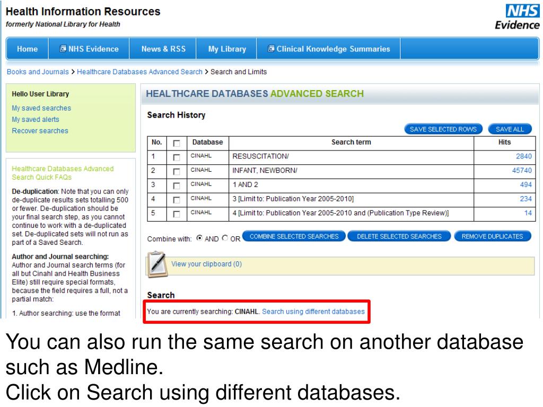The width and height of the screenshot is (543, 407).
Task: Click the Save All button
Action: (510, 129)
